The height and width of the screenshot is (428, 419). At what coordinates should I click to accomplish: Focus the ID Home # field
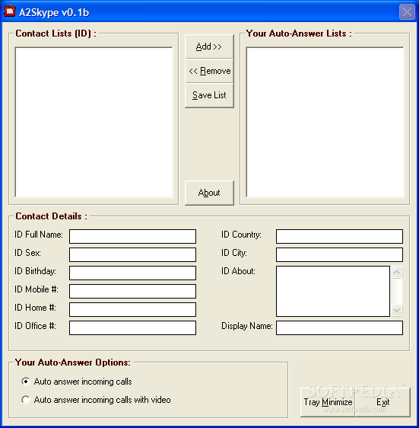(x=132, y=309)
